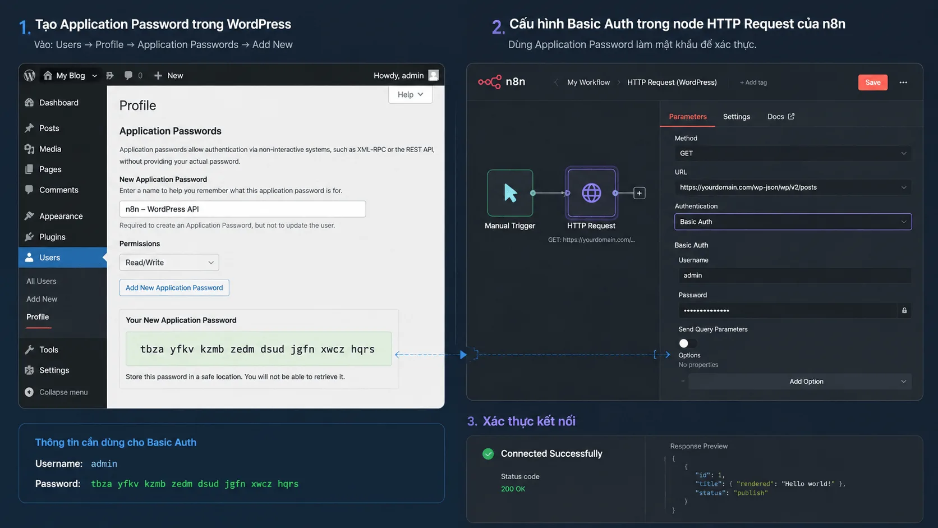Expand the Help dropdown tab

coord(410,94)
